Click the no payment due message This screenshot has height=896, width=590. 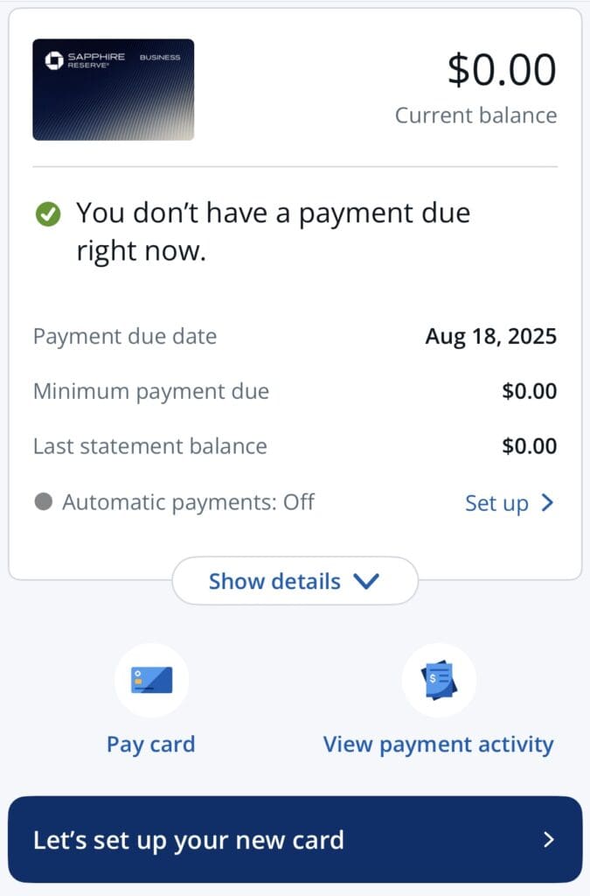coord(273,232)
